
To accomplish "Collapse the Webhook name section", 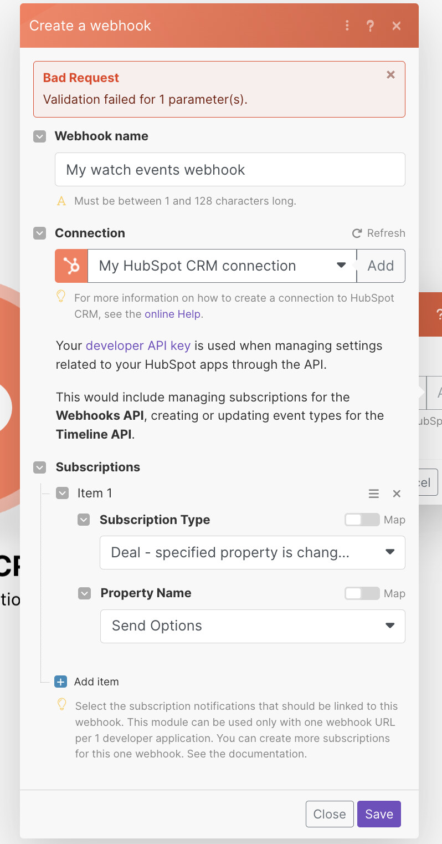I will 39,136.
